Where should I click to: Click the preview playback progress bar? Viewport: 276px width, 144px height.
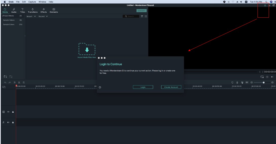pos(220,72)
